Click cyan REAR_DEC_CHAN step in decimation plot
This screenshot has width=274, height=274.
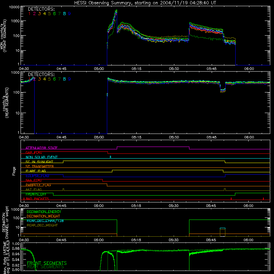223,228
